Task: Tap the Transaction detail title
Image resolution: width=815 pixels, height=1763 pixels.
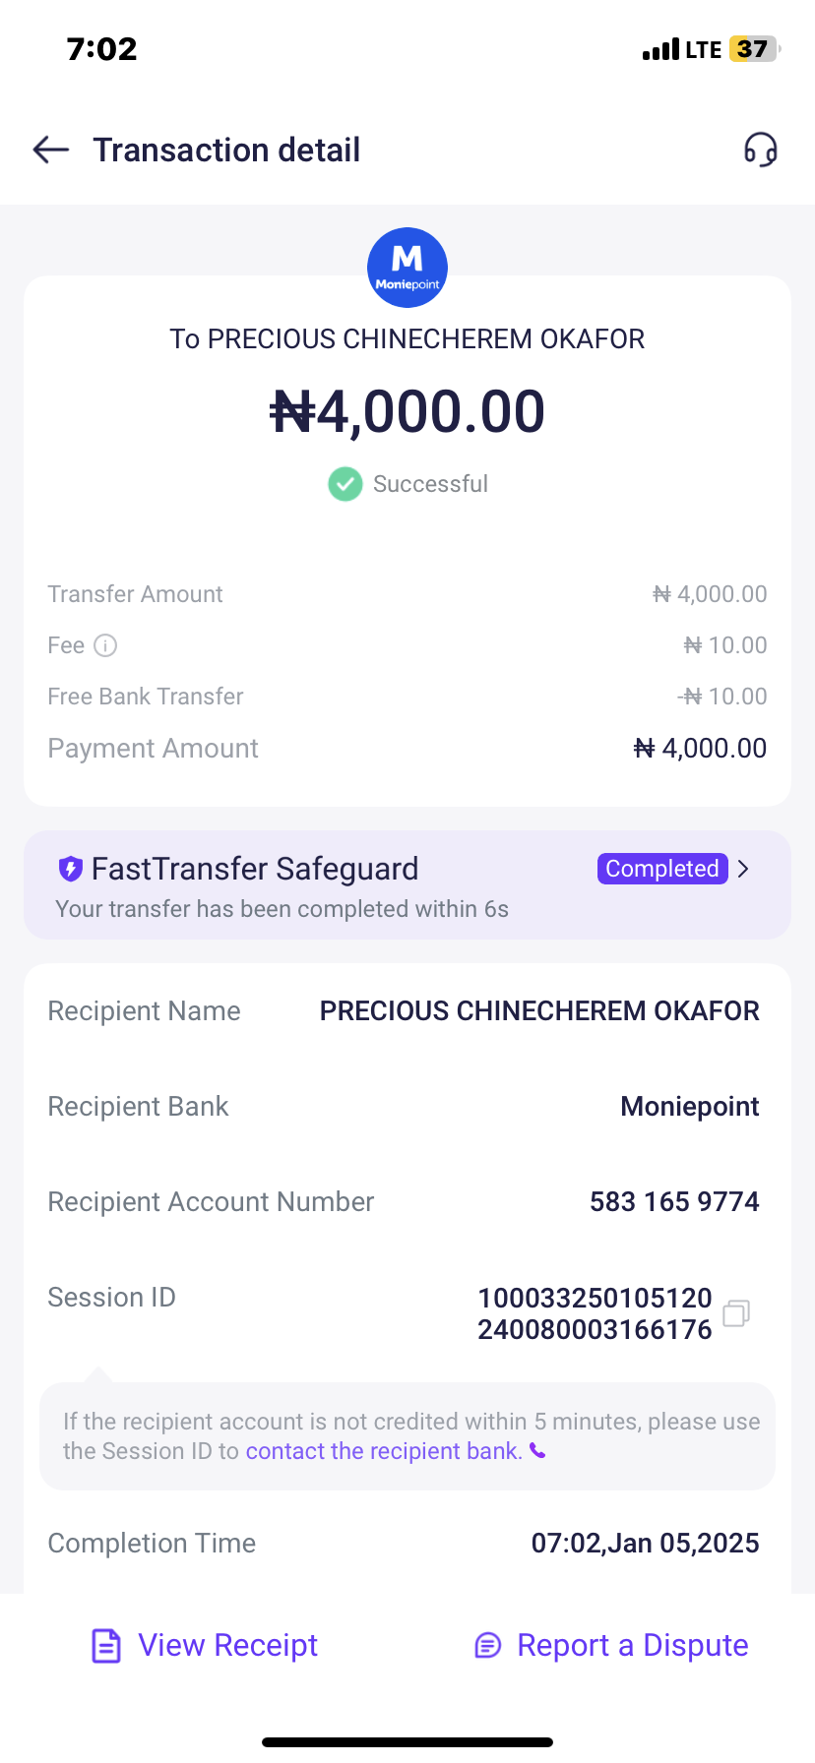Action: (226, 150)
